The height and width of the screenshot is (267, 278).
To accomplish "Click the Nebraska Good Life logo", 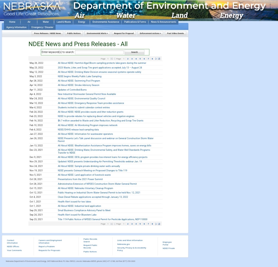I will point(32,9).
